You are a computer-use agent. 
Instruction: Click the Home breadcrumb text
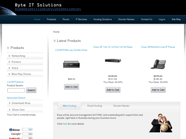56,32
